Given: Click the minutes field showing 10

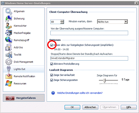Looking at the screenshot, I should (x=55, y=22).
